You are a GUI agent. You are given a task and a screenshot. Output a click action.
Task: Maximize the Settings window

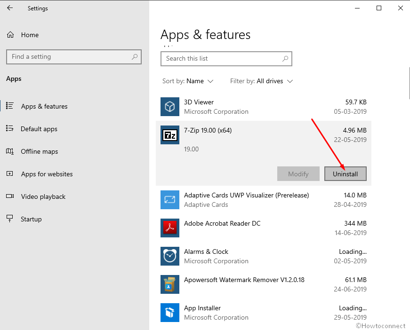378,8
